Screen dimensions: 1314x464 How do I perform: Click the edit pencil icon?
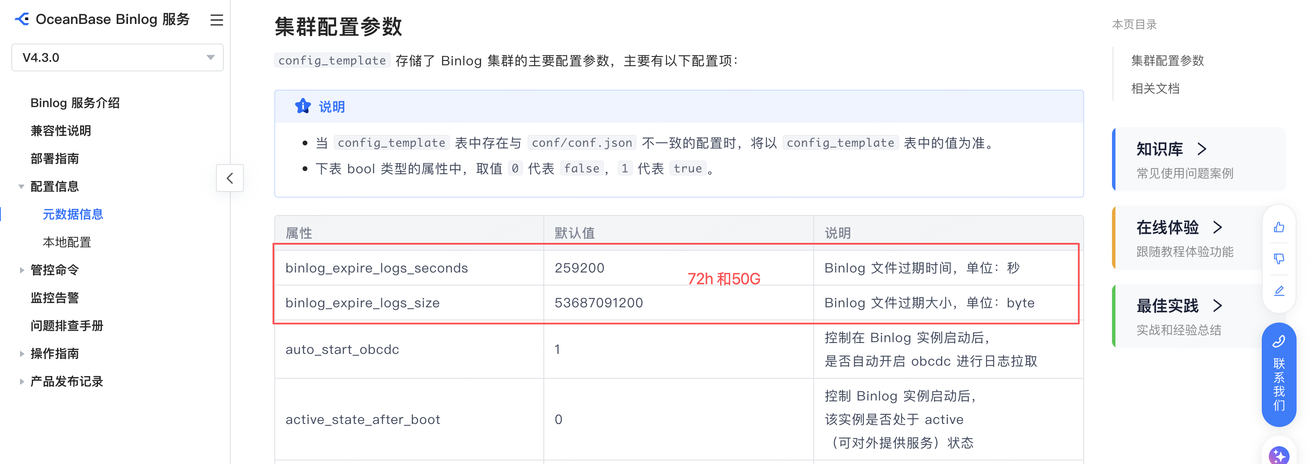1279,291
